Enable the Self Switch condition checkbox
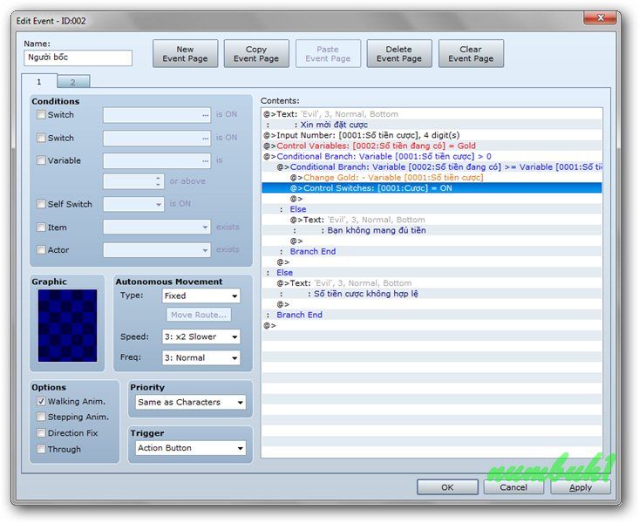Screen dimensions: 639x523 point(41,204)
